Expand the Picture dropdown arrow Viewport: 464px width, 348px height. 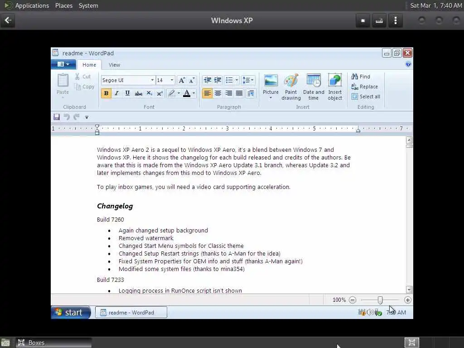[x=271, y=98]
